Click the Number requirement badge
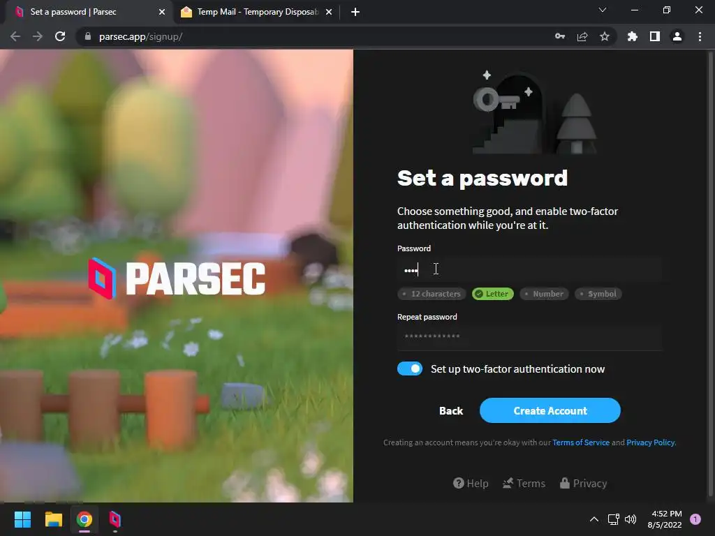Screen dimensions: 715x536 point(544,294)
